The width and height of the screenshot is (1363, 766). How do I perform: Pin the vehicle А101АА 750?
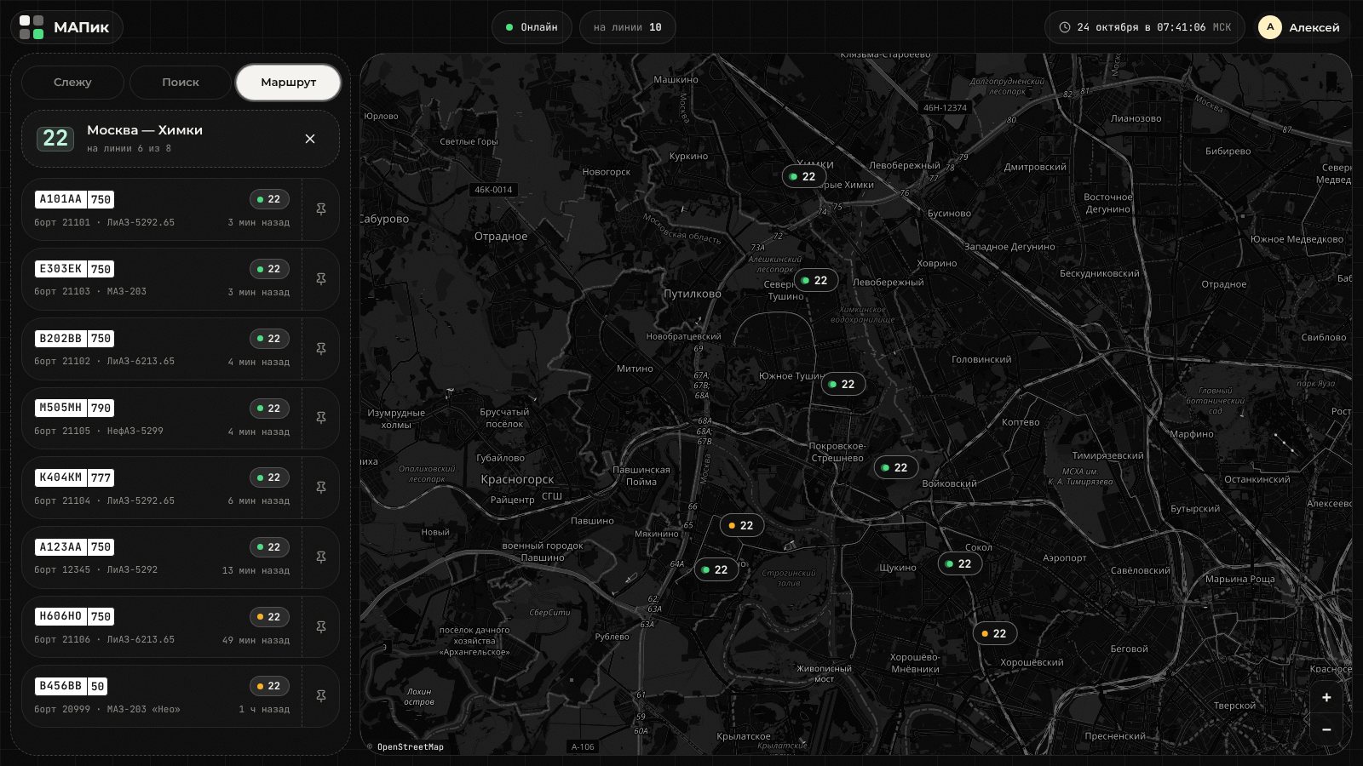click(321, 209)
